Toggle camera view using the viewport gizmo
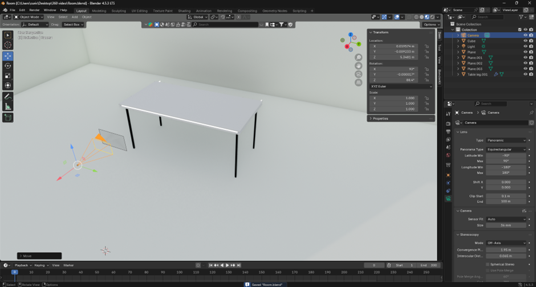Image resolution: width=536 pixels, height=287 pixels. click(x=359, y=74)
